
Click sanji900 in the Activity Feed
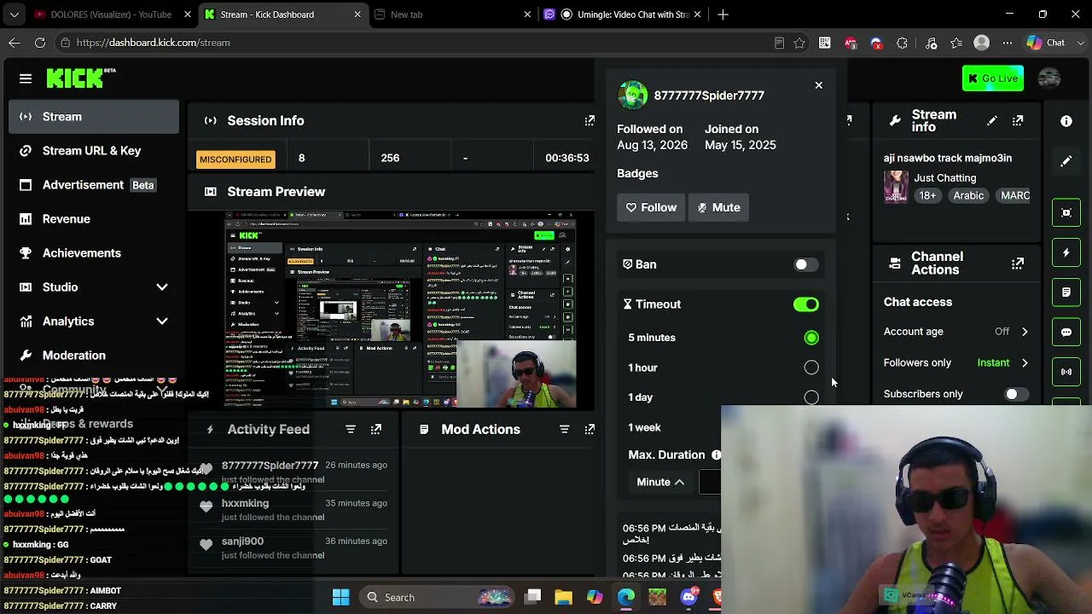coord(242,542)
